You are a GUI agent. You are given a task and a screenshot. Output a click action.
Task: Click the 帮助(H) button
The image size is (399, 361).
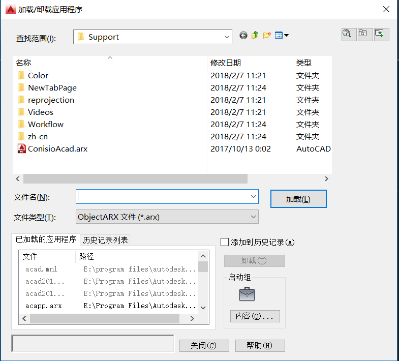click(260, 345)
